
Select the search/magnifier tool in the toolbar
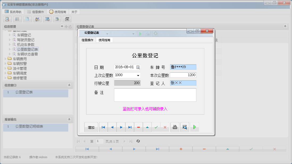click(x=7, y=19)
